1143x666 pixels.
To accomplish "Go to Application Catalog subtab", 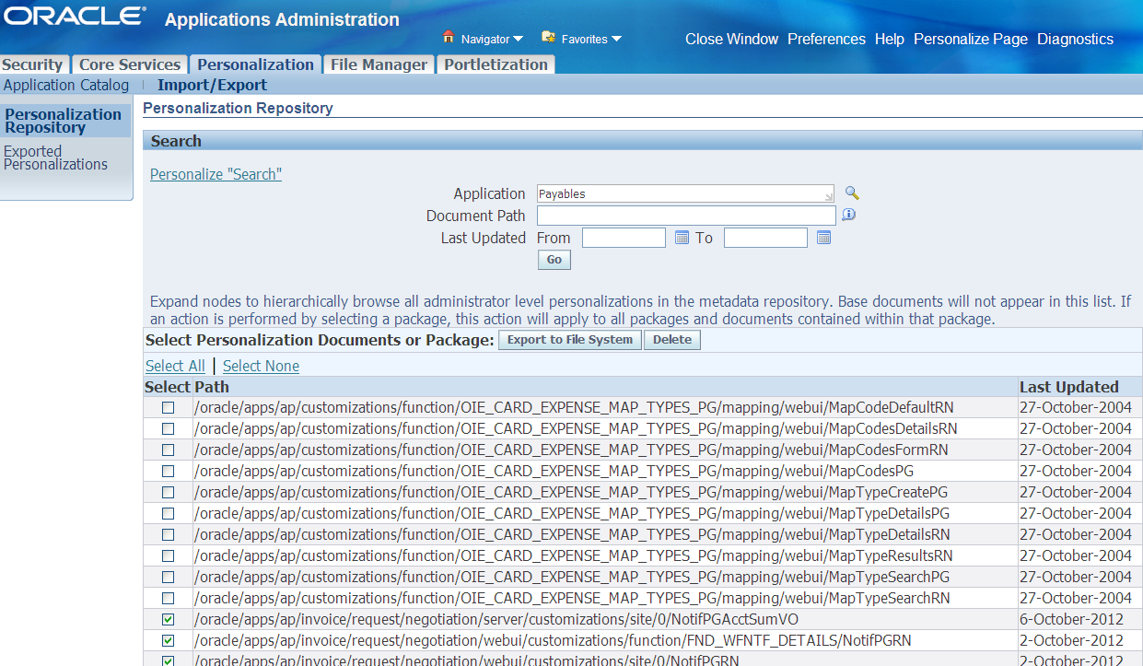I will coord(66,85).
